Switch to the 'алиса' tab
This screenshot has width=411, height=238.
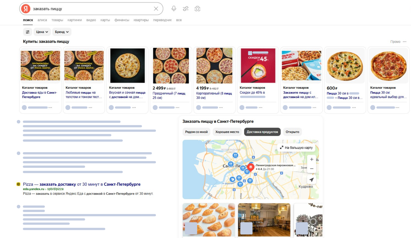tap(42, 20)
